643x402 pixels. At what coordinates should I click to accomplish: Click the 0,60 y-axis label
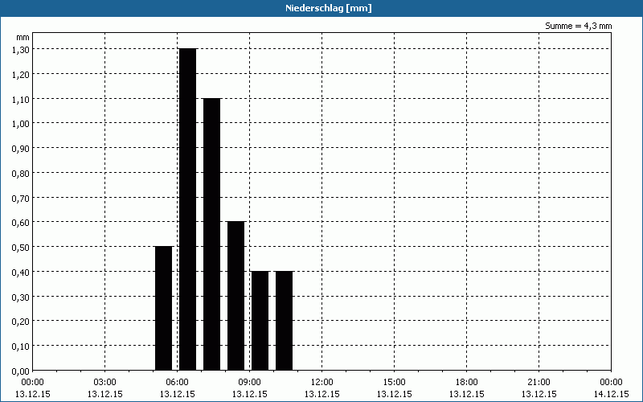pos(21,223)
